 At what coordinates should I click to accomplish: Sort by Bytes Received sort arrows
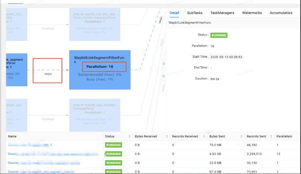click(x=167, y=136)
